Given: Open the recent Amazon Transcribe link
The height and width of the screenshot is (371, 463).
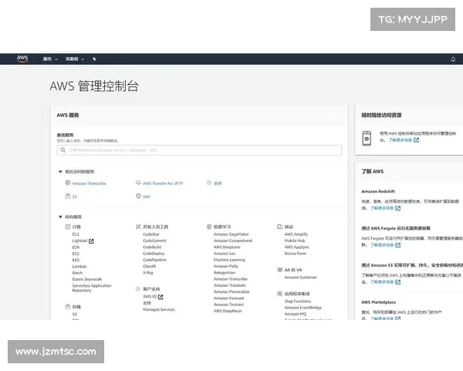Looking at the screenshot, I should click(x=89, y=183).
